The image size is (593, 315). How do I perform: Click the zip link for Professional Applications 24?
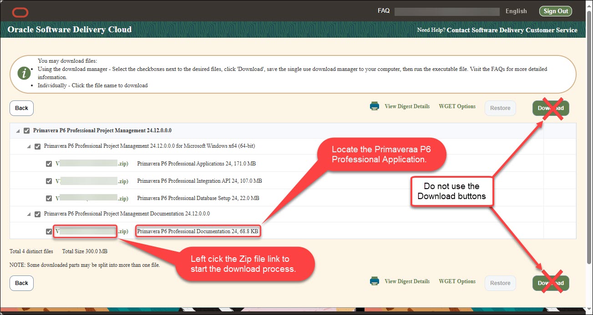(91, 164)
